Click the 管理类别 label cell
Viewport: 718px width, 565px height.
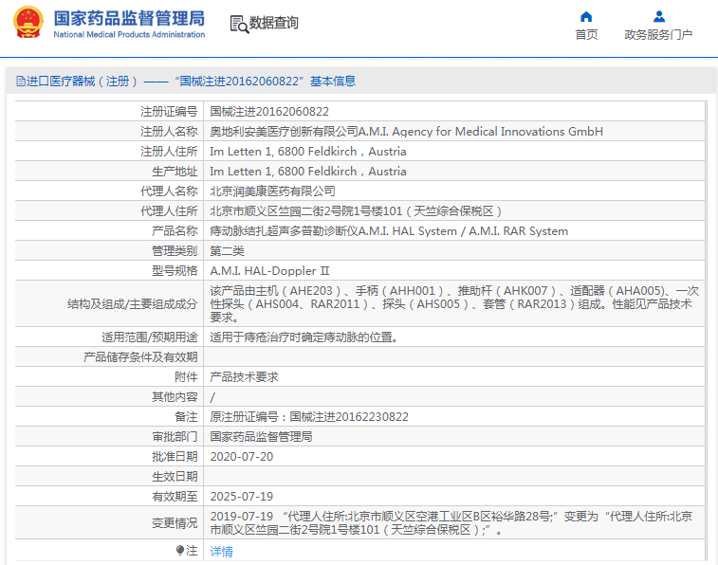[175, 251]
